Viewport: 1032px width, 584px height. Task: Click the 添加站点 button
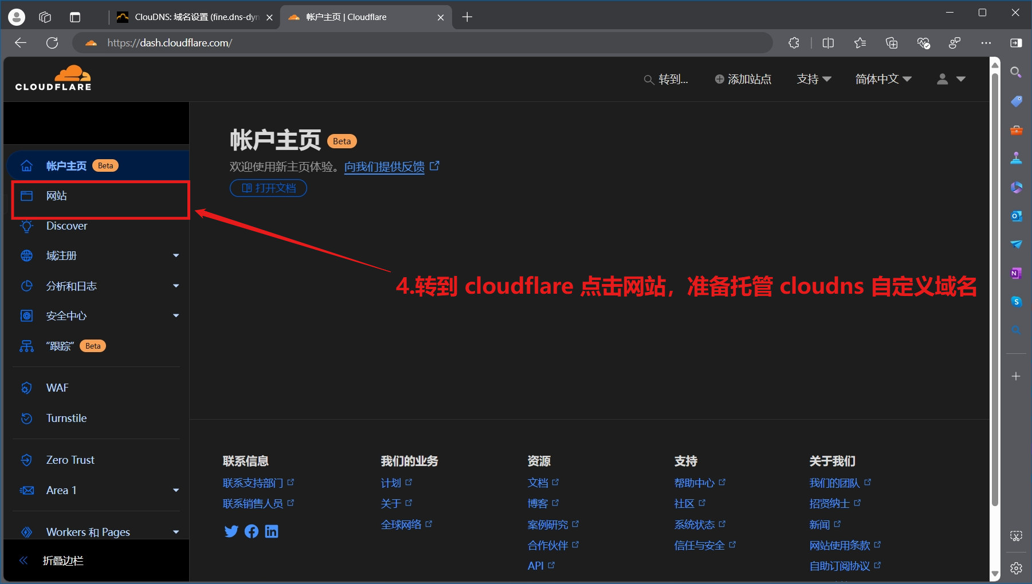point(743,79)
